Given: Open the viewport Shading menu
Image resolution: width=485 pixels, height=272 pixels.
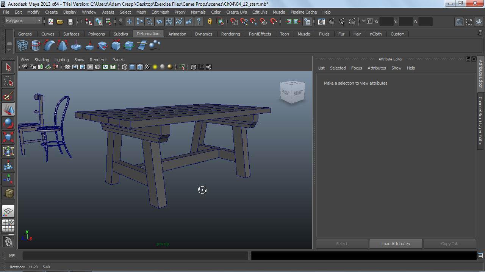Looking at the screenshot, I should point(42,60).
